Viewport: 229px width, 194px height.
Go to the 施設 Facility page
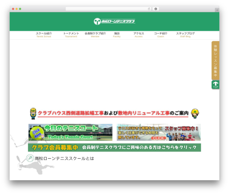(117, 35)
